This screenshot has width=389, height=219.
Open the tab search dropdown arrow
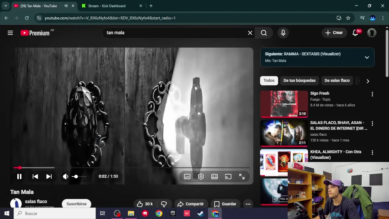pos(5,6)
